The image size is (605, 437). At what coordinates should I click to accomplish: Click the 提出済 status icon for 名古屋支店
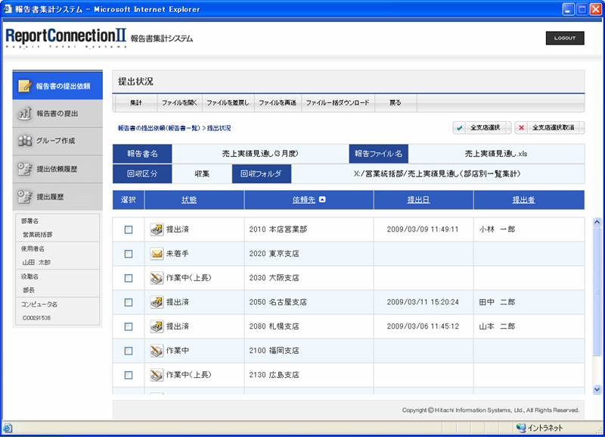pos(157,301)
